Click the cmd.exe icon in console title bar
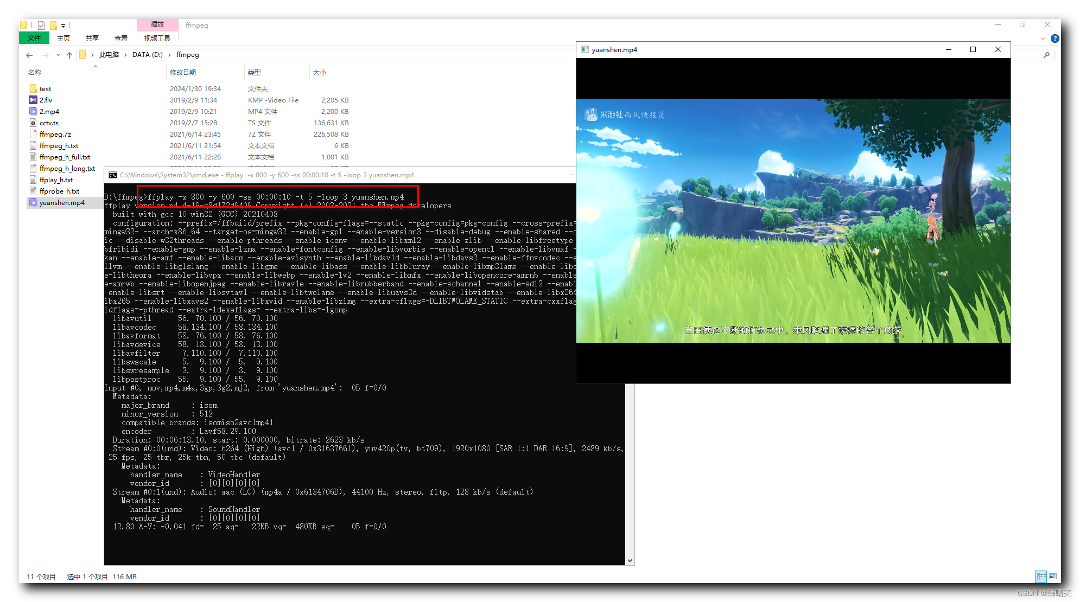1080x602 pixels. 113,175
